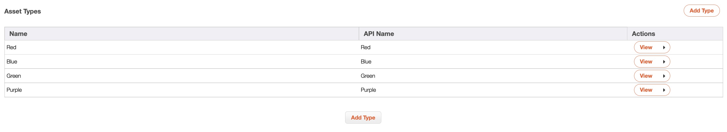Viewport: 727px width, 132px height.
Task: Click the API Name column header
Action: point(379,34)
